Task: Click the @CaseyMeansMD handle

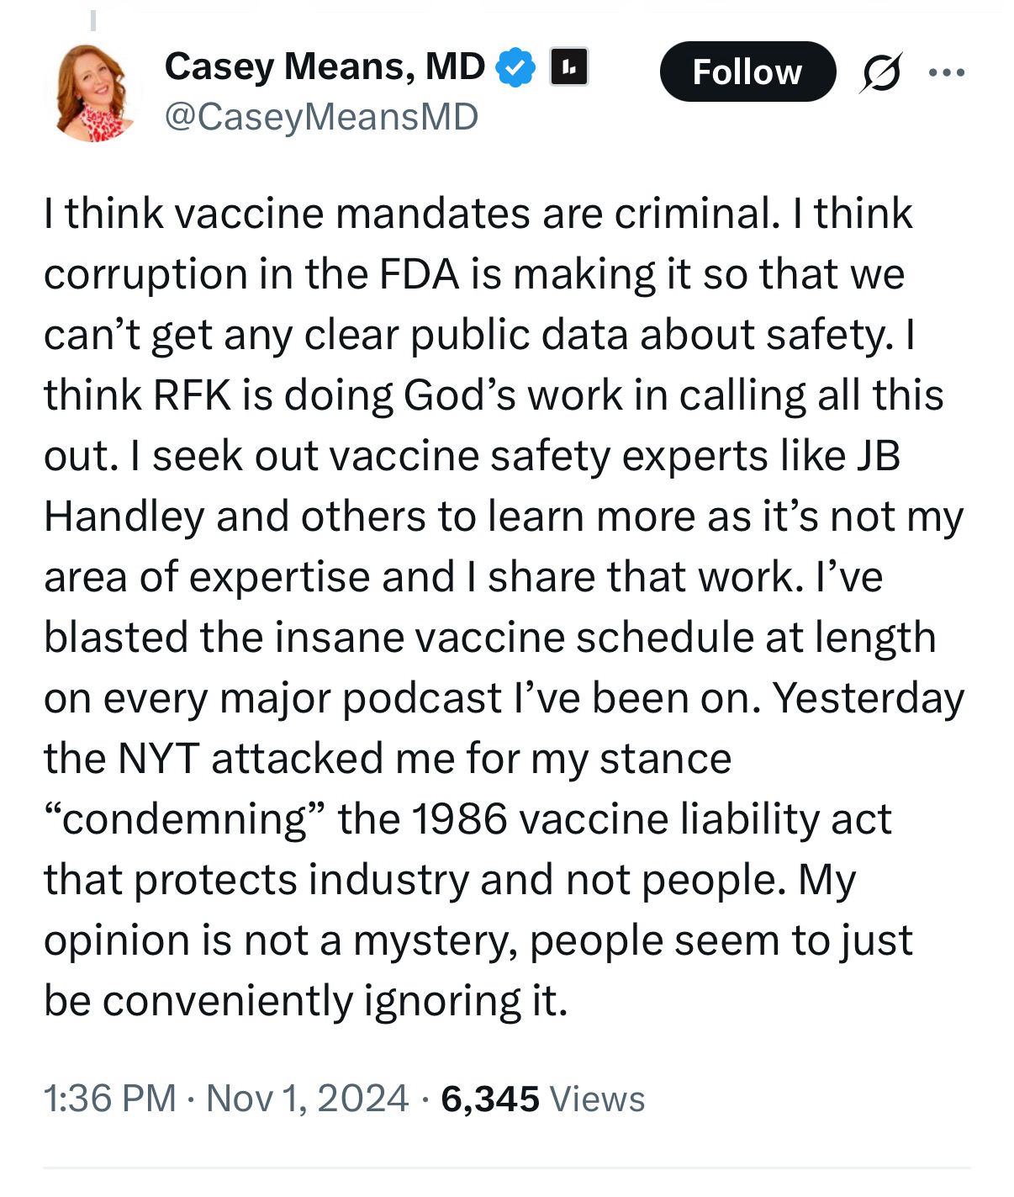Action: pyautogui.click(x=321, y=117)
